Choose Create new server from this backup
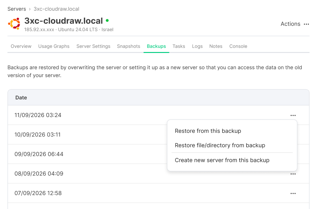This screenshot has height=209, width=317. pos(222,160)
